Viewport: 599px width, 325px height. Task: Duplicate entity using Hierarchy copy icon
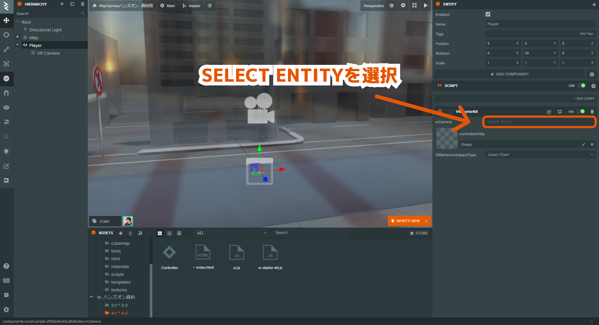pyautogui.click(x=72, y=4)
